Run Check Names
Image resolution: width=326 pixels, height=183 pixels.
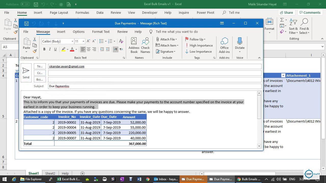[145, 45]
